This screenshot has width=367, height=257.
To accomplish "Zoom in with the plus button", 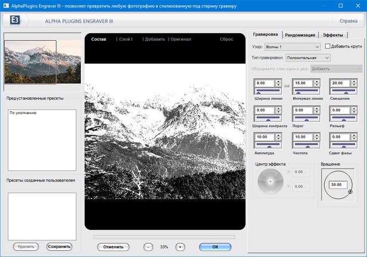I will 180,247.
